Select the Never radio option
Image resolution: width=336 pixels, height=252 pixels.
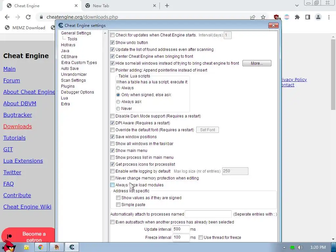(118, 109)
